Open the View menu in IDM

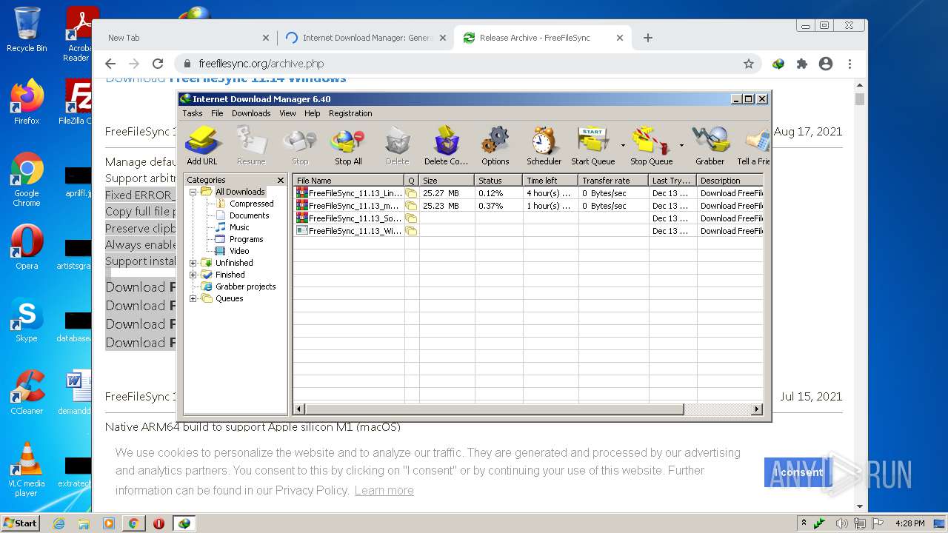click(x=287, y=113)
